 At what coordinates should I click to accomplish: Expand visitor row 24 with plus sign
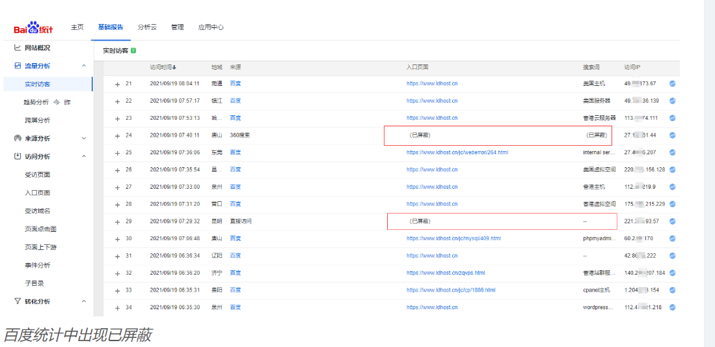(x=118, y=135)
